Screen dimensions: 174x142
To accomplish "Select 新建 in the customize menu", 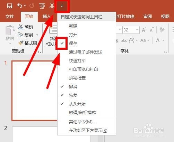I will click(87, 26).
